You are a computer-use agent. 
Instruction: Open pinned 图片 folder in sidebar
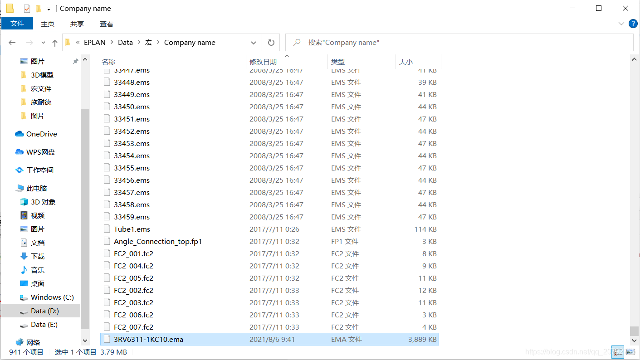38,61
